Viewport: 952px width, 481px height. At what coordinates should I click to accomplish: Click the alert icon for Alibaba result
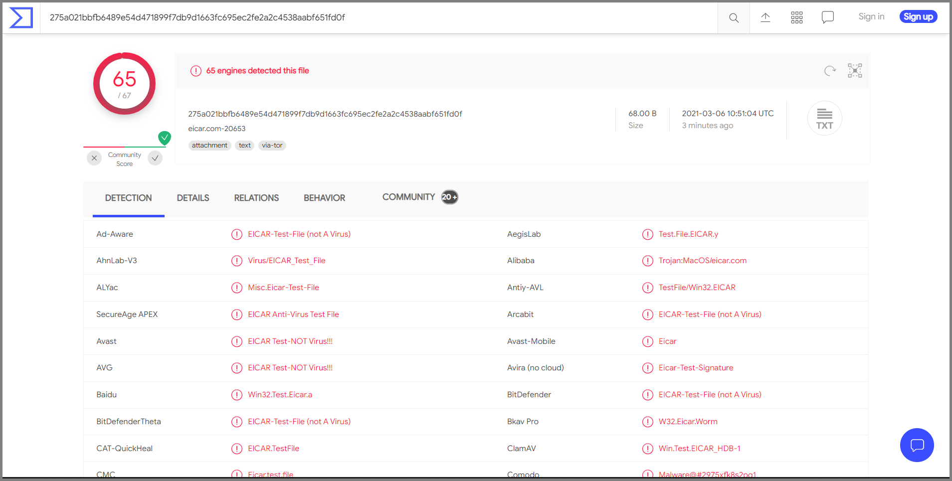648,261
